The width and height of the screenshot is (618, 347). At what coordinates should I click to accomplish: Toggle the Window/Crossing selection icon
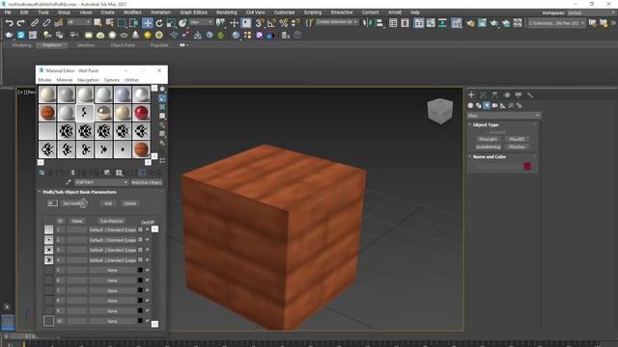[133, 23]
